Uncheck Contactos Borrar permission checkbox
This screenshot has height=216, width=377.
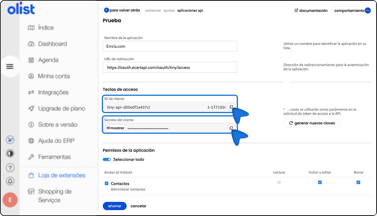click(x=358, y=183)
